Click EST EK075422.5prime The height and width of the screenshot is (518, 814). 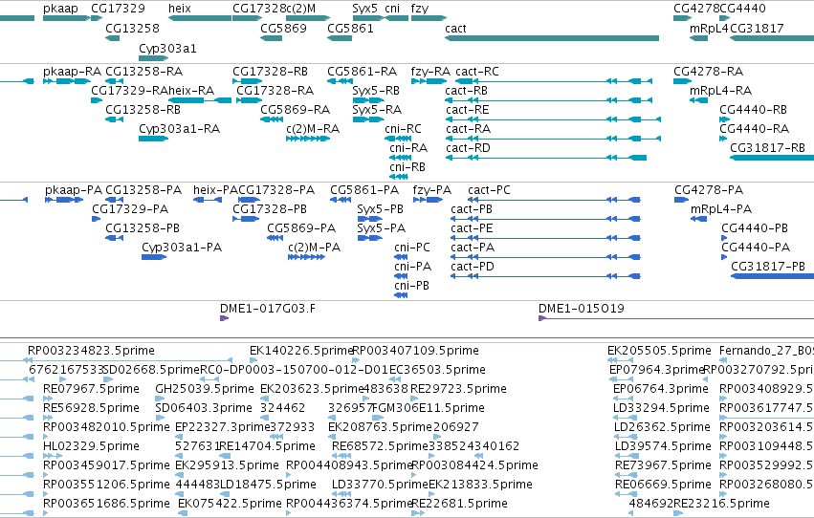pos(183,513)
